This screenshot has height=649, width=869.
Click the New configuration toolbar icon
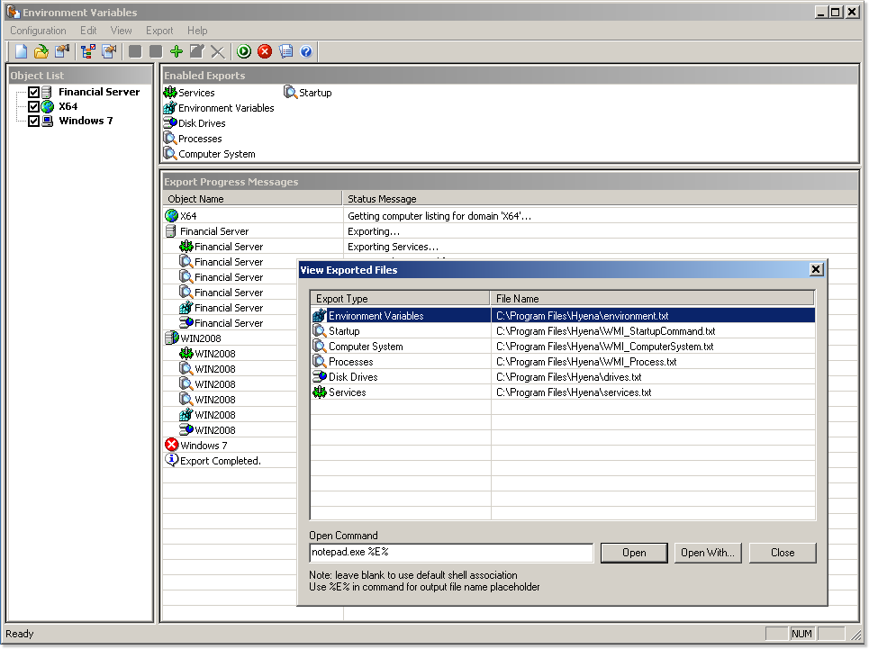tap(21, 51)
